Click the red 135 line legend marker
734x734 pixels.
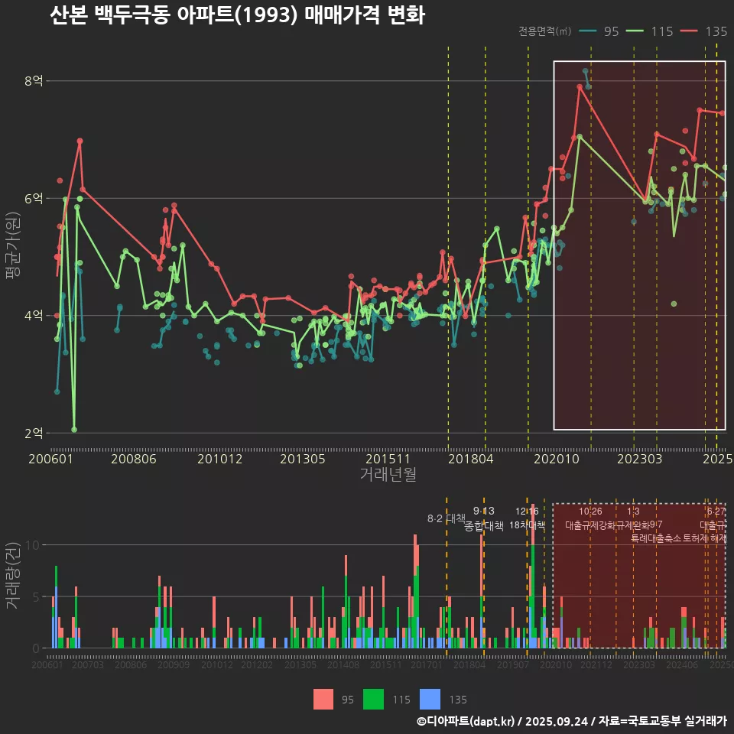690,31
